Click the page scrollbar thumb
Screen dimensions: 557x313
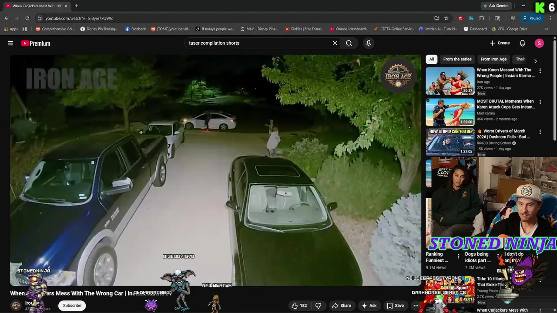pyautogui.click(x=554, y=90)
